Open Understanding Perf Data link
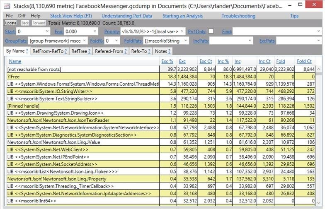 pos(127,16)
